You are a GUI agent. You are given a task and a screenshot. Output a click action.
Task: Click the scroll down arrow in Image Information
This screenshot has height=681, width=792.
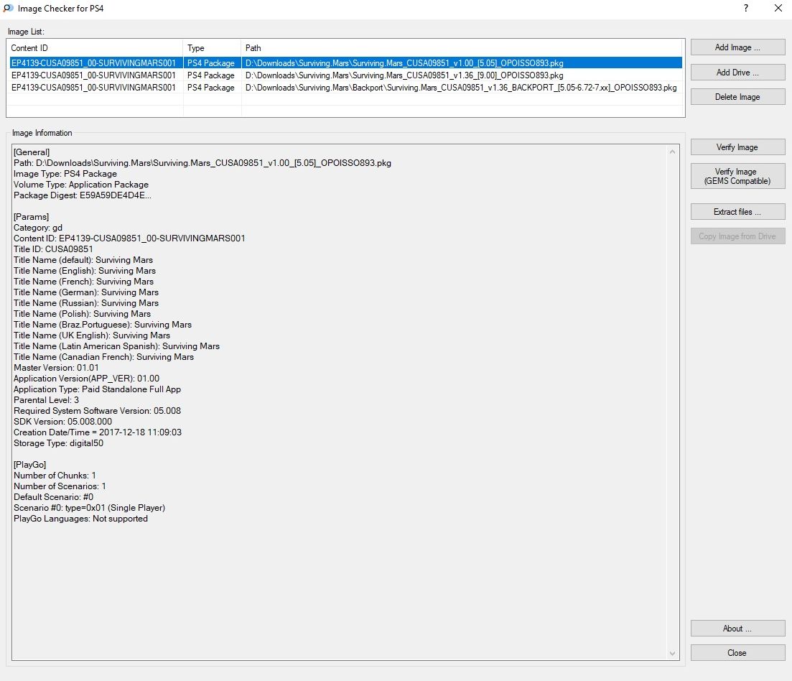[672, 653]
